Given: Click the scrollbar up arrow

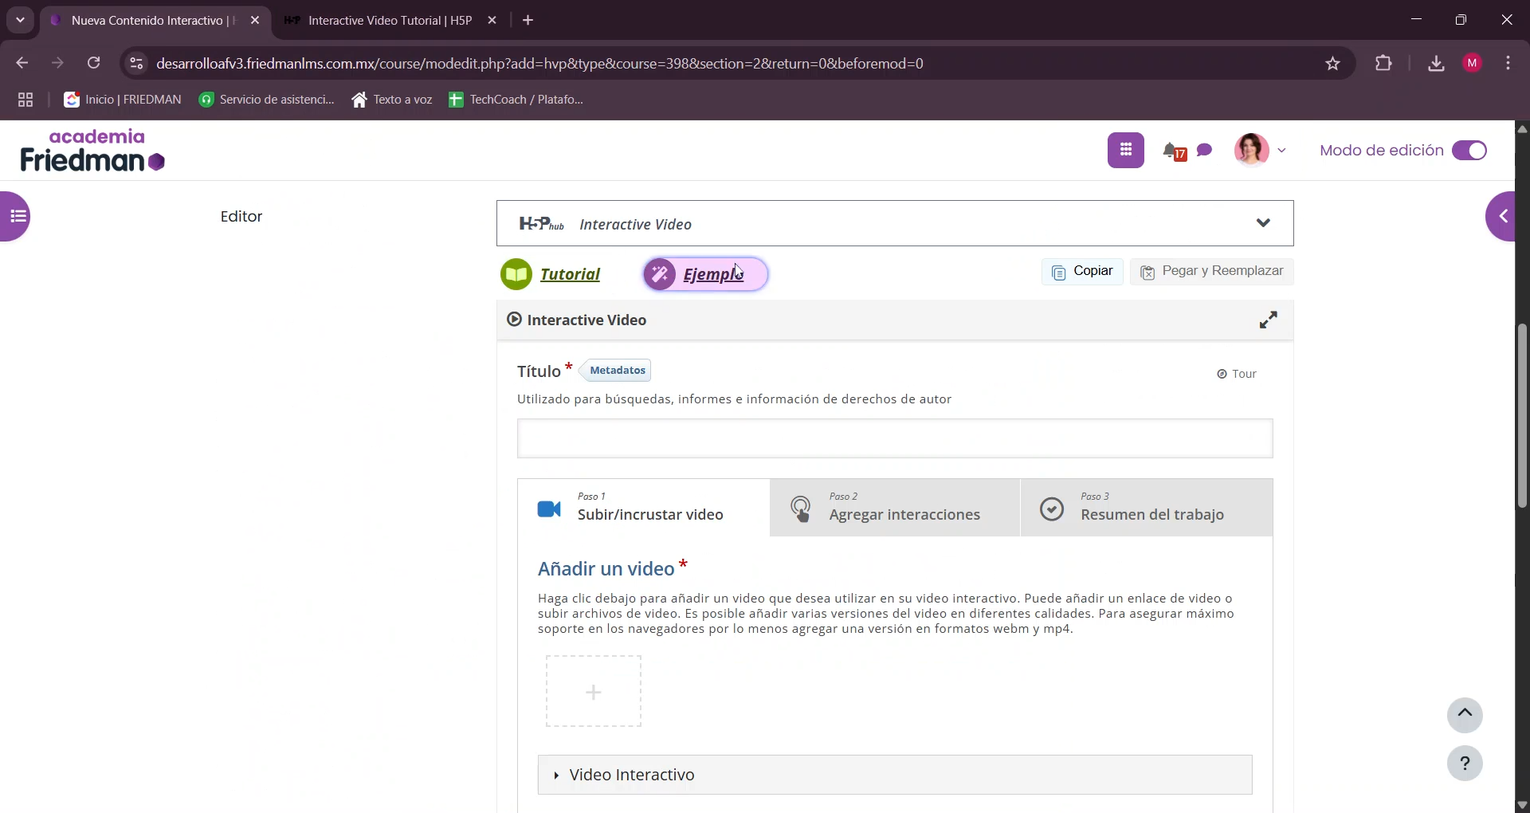Looking at the screenshot, I should pyautogui.click(x=1522, y=129).
